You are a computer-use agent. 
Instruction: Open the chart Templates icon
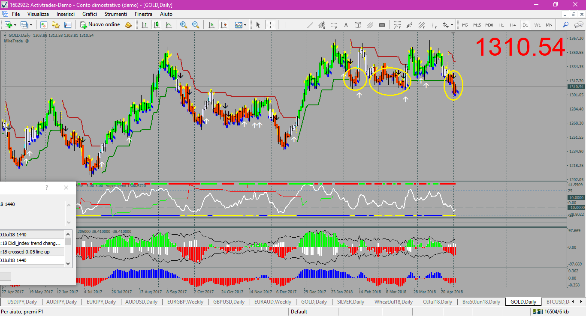tap(239, 25)
